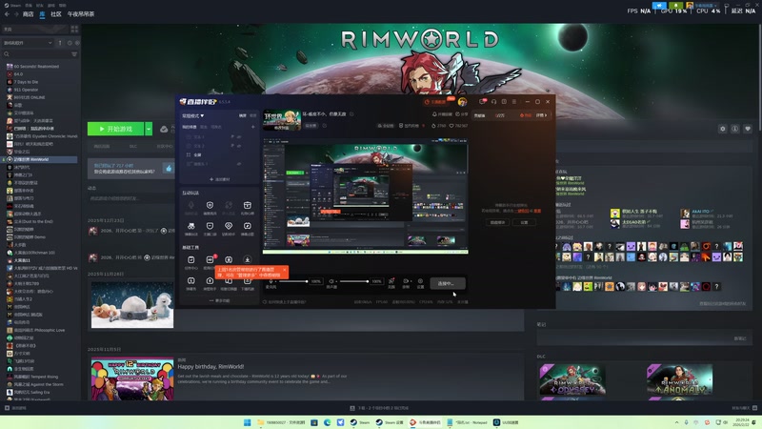Click the cloud sync status icon by play button
This screenshot has height=429, width=762.
164,129
